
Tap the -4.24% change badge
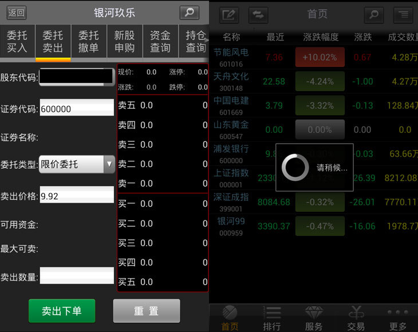pos(320,81)
